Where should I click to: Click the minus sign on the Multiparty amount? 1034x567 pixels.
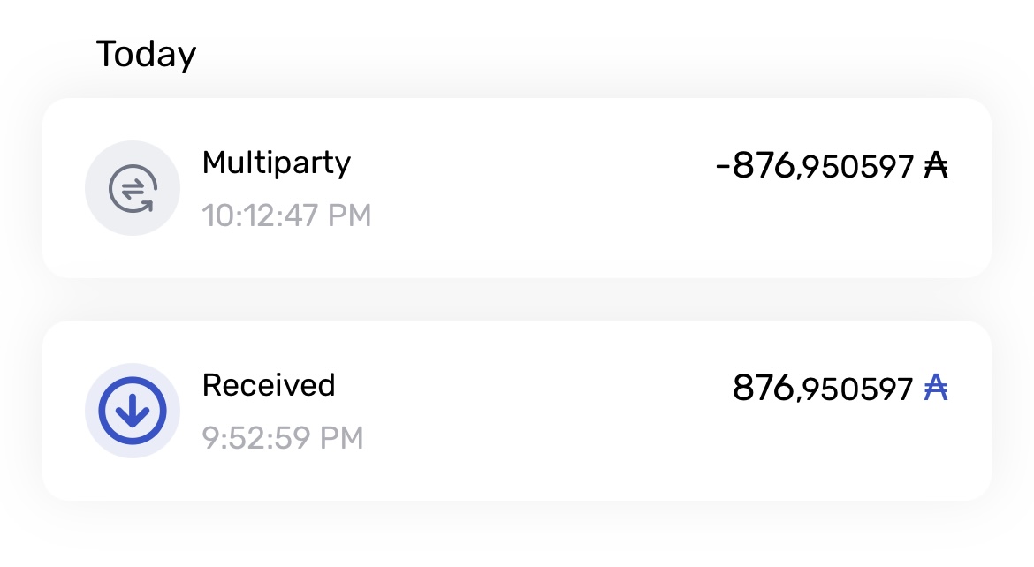click(x=722, y=166)
